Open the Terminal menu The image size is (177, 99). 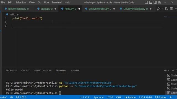click(57, 2)
